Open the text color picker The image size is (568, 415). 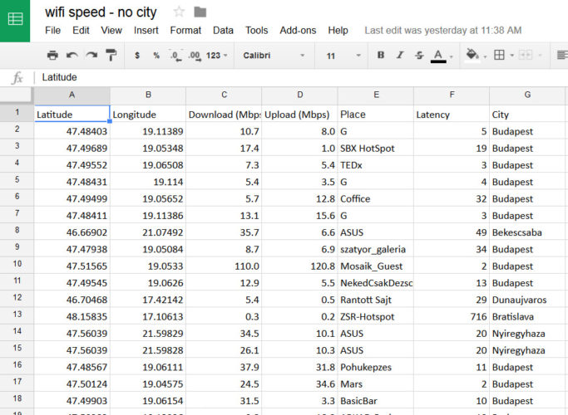pos(438,56)
